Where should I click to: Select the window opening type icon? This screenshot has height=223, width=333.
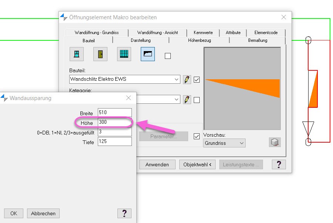[77, 54]
